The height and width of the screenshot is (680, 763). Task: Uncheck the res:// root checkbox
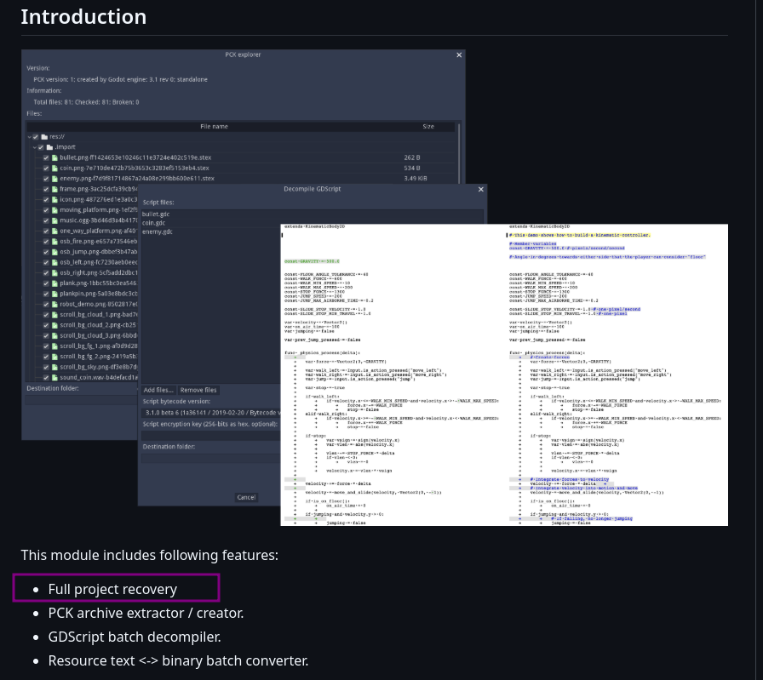tap(36, 137)
